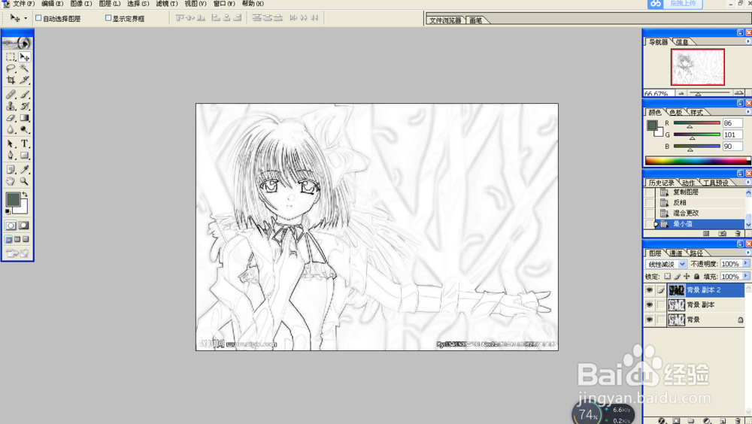Hide the 背景 副本 layer
Screen dimensions: 752x424
click(649, 304)
